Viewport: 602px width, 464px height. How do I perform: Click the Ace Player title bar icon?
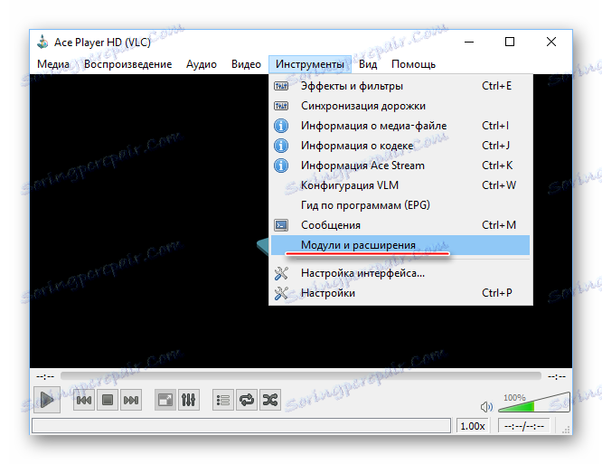pos(42,42)
